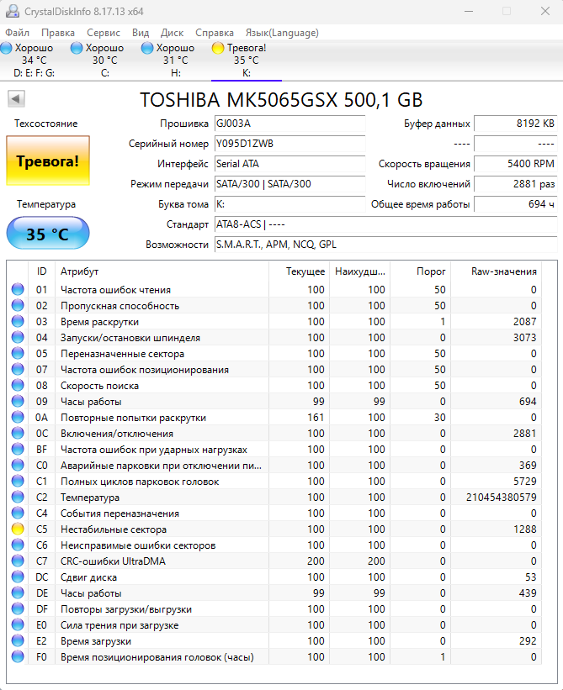Open the Сервис menu
Viewport: 563px width, 690px height.
pyautogui.click(x=104, y=33)
